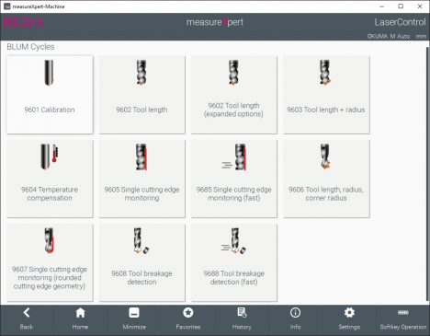The width and height of the screenshot is (430, 336).
Task: Click the measureXpert title text
Action: point(215,22)
